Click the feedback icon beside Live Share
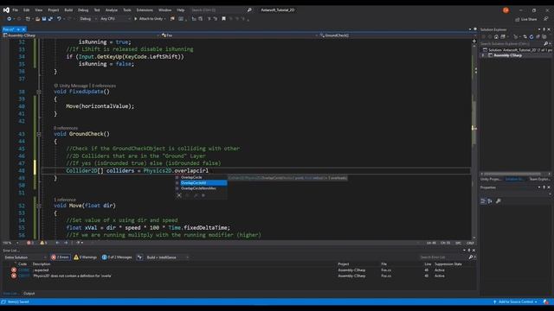Screen dimensions: 554x311 point(546,19)
